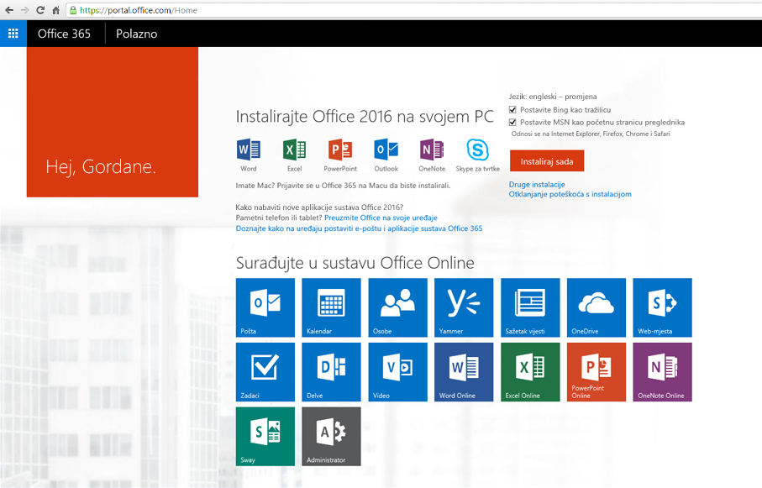
Task: Click the Instaliraj sada button
Action: 547,161
